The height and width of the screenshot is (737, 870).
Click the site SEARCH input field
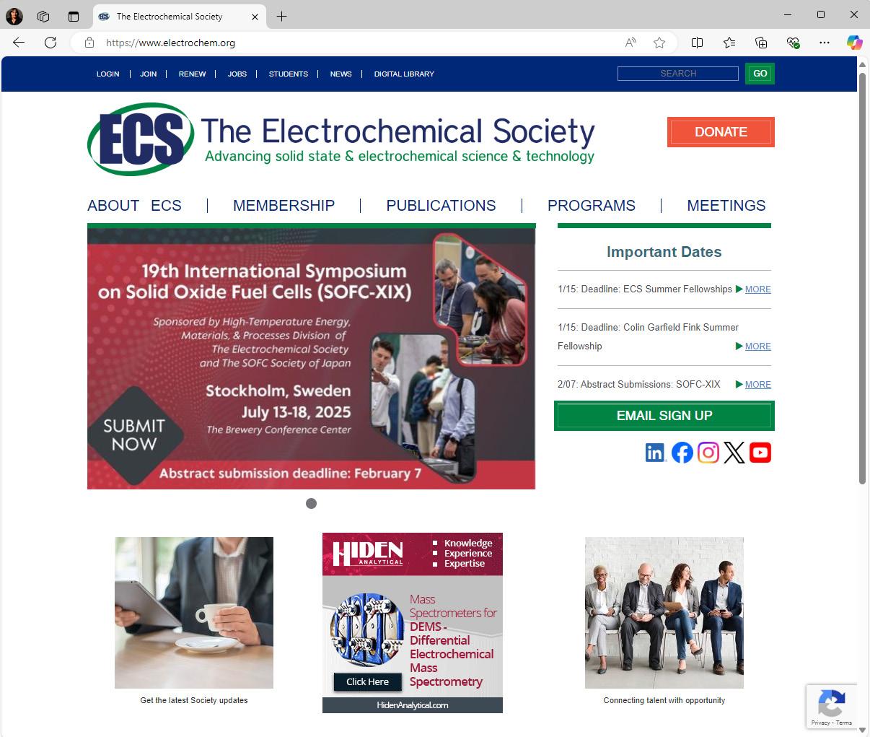678,74
